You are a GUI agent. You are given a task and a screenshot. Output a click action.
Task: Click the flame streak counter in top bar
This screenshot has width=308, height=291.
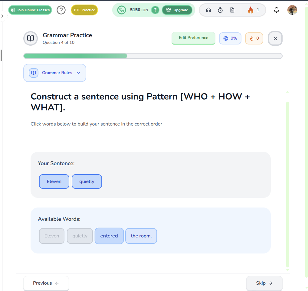click(253, 10)
